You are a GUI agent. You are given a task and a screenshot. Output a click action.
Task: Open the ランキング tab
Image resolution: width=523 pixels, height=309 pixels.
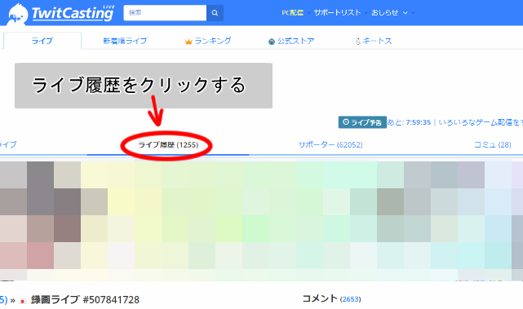tap(208, 41)
